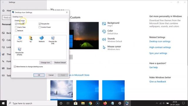Click the Home icon in Settings sidebar
The width and height of the screenshot is (188, 106).
(3, 11)
